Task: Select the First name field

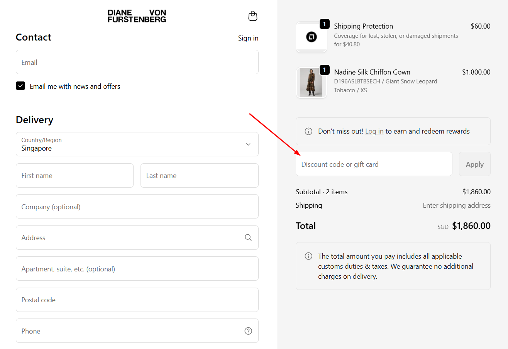Action: click(x=75, y=176)
